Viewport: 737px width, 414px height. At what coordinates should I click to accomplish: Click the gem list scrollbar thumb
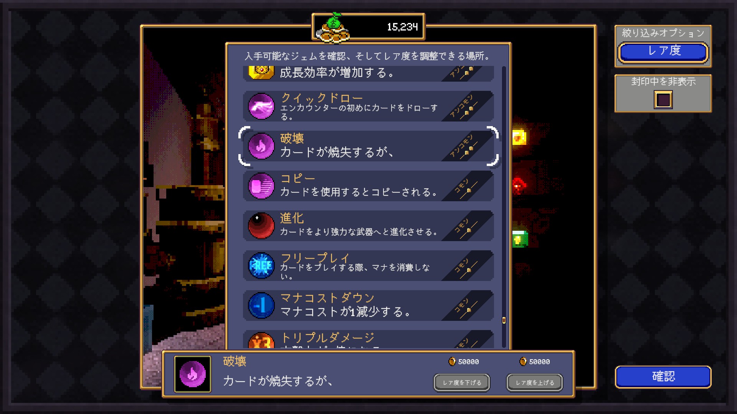[x=504, y=320]
